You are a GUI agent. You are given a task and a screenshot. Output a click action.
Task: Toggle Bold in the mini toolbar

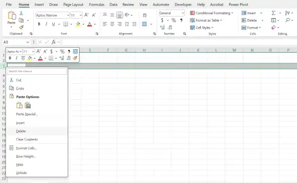pyautogui.click(x=10, y=58)
